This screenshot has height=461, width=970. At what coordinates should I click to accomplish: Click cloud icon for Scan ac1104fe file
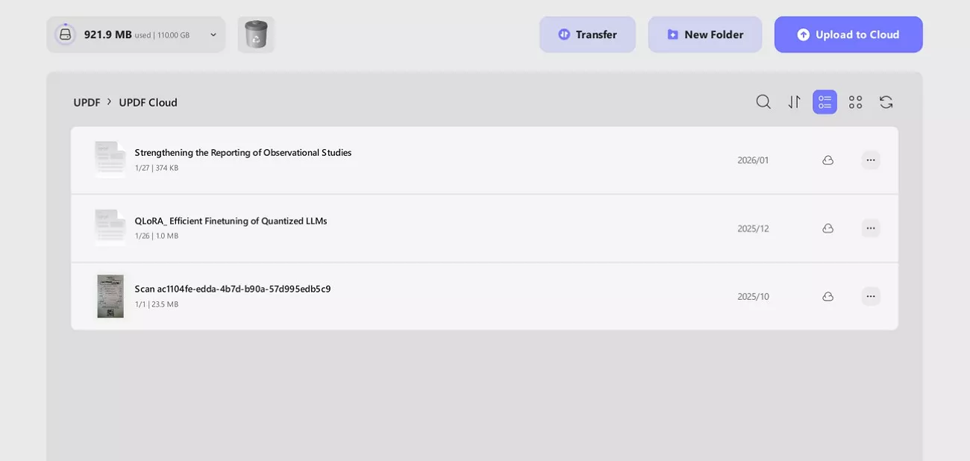827,297
